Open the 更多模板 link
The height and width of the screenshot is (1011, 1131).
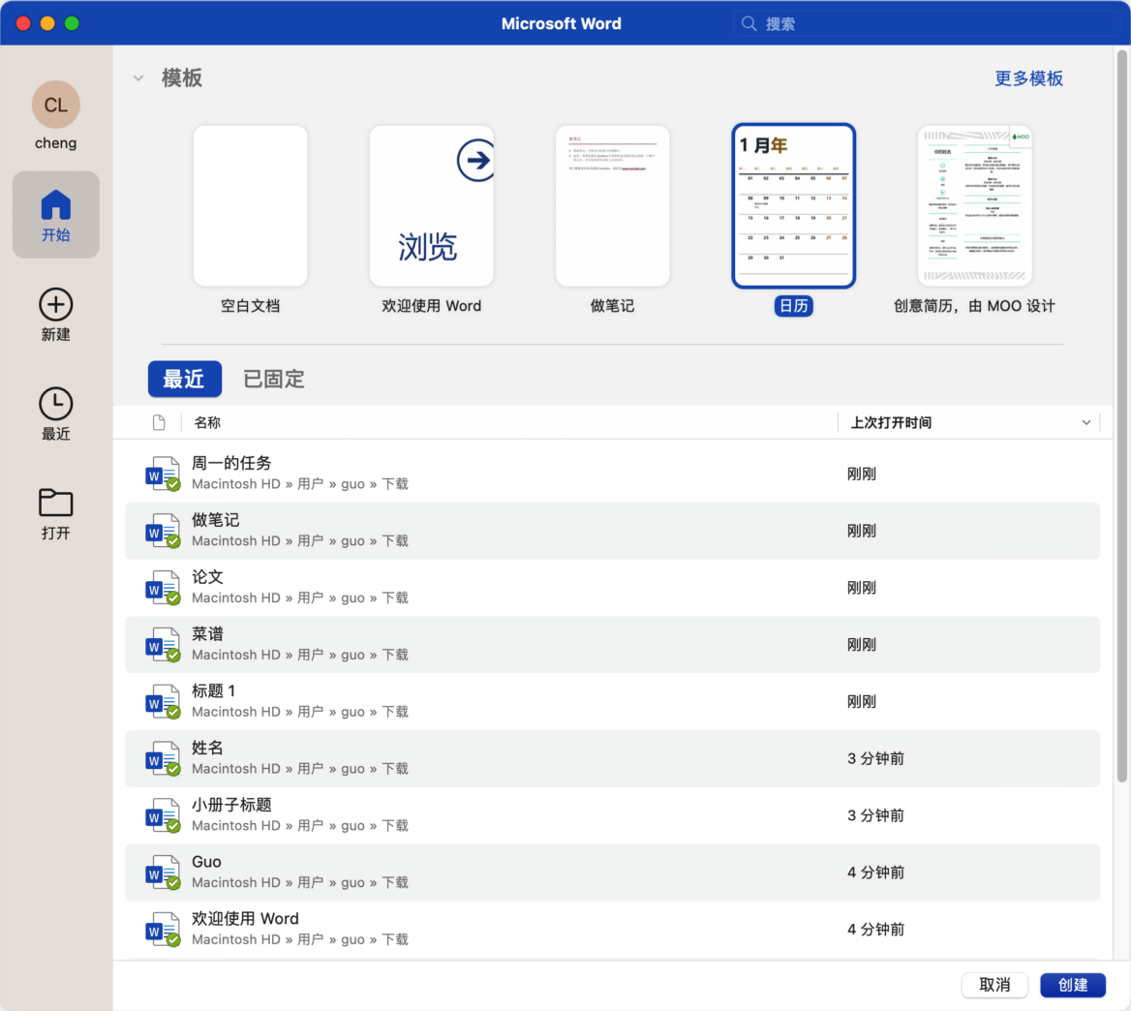pyautogui.click(x=1028, y=78)
